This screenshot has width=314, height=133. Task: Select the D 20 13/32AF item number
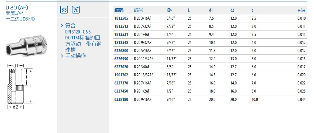143,75
